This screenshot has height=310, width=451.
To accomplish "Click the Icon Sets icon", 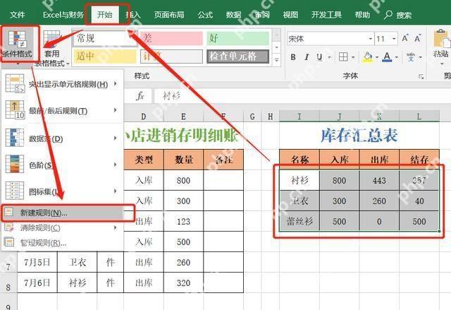I will [15, 191].
